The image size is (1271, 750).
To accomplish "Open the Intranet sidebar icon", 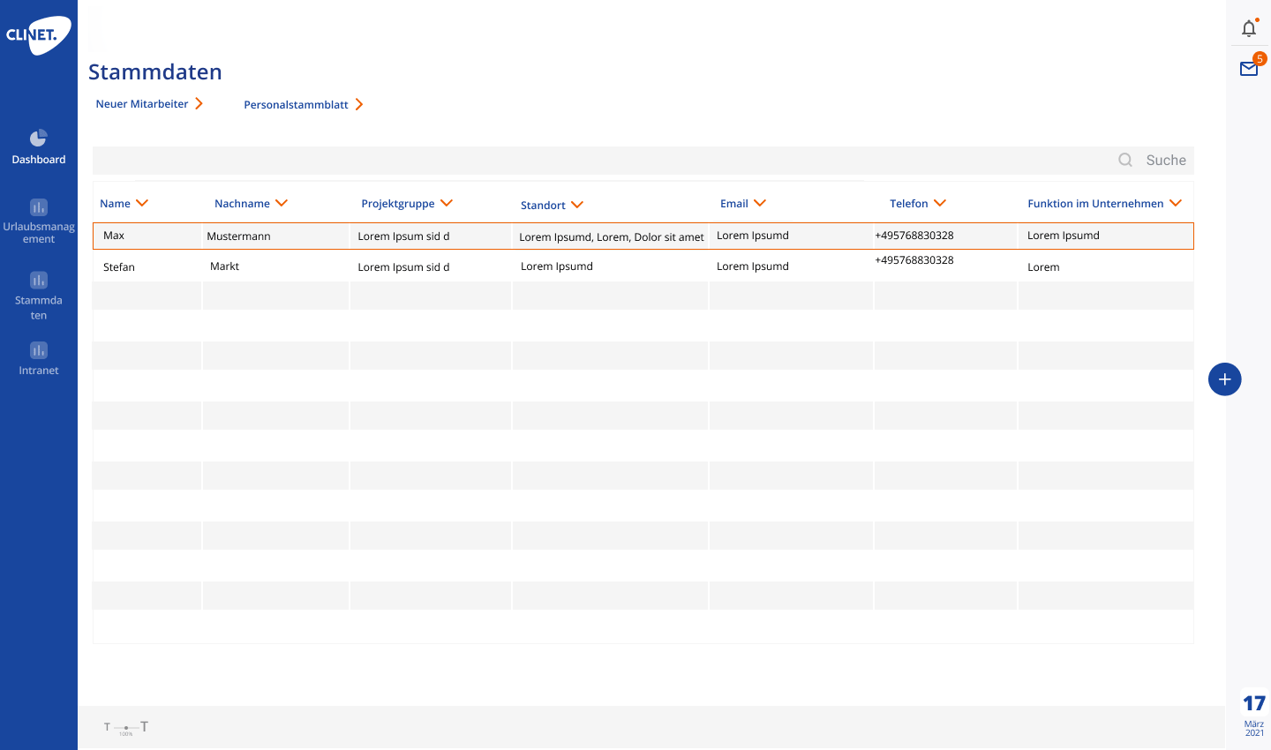I will tap(39, 351).
